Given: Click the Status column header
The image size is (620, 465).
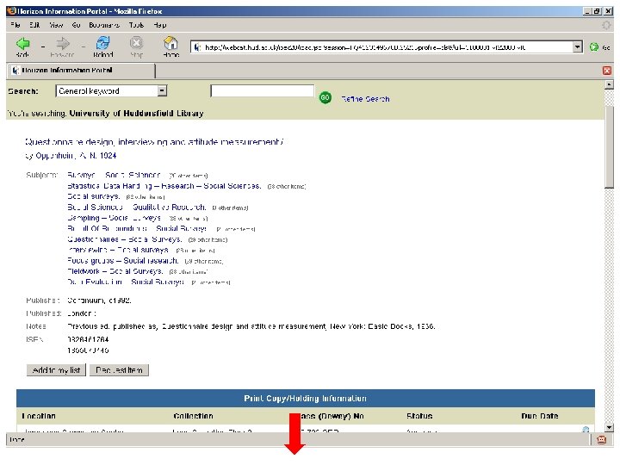Looking at the screenshot, I should click(x=419, y=416).
